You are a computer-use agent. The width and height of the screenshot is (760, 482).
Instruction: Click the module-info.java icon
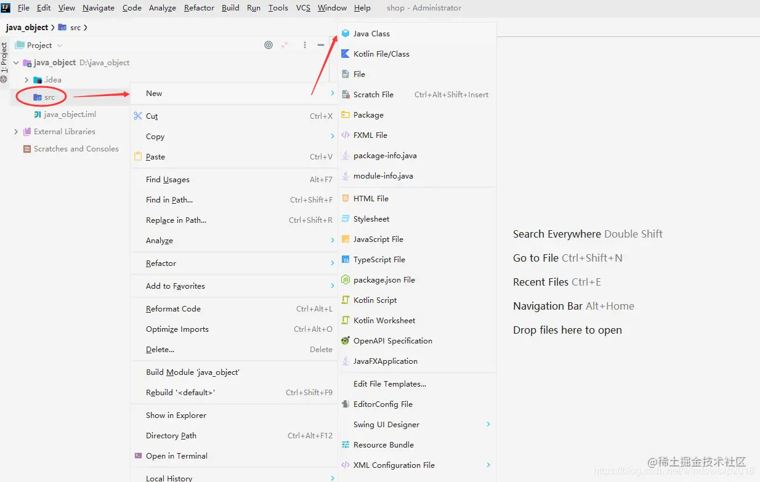click(x=346, y=176)
